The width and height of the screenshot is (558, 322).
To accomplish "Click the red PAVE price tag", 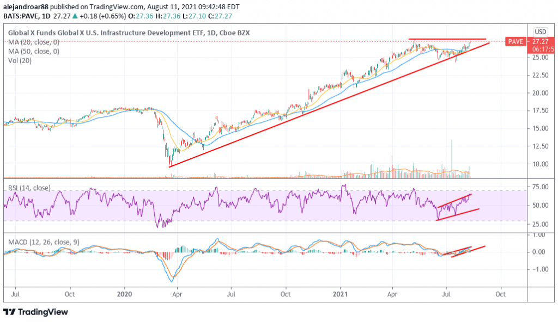I will (515, 41).
